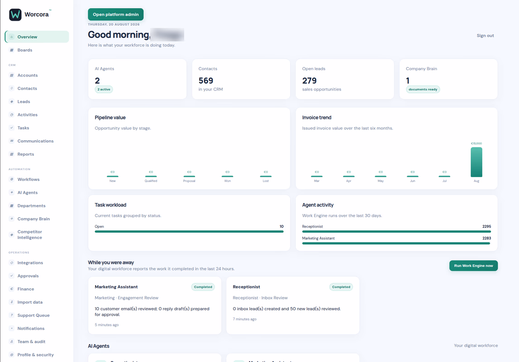Click the Company Brain icon in sidebar
The width and height of the screenshot is (519, 362).
[x=12, y=219]
